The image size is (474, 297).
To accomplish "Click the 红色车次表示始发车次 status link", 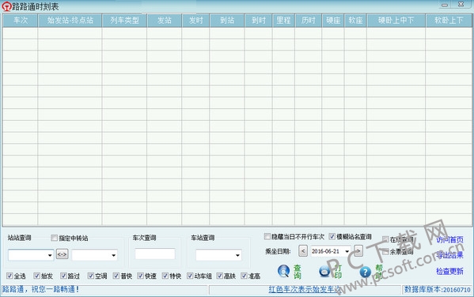I will 305,289.
